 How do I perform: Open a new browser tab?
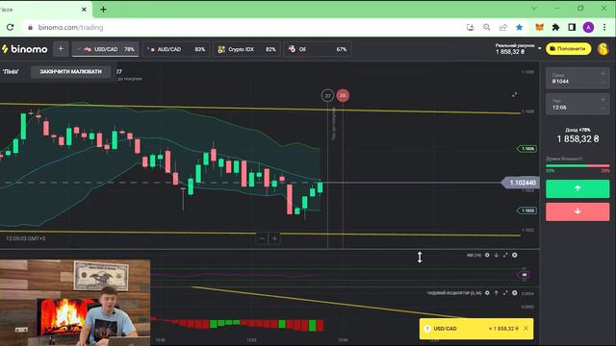point(103,9)
